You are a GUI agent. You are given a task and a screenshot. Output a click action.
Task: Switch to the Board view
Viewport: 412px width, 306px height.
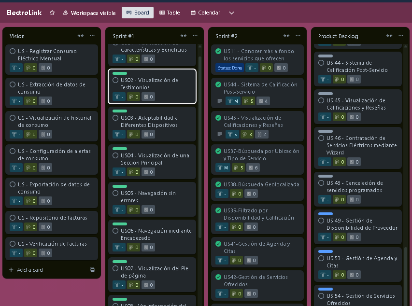pos(138,13)
